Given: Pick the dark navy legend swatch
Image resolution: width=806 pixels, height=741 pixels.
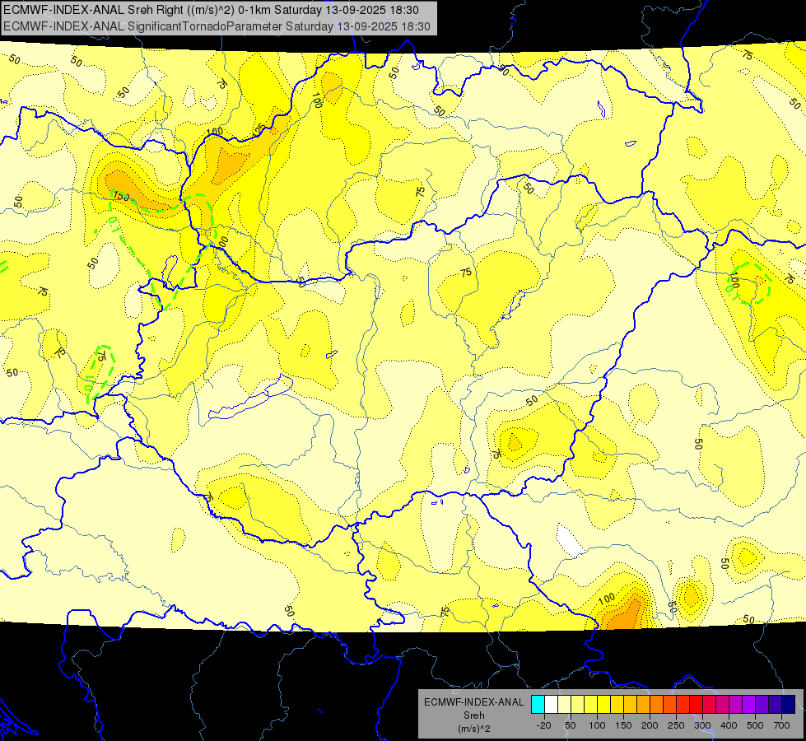Looking at the screenshot, I should (x=789, y=704).
